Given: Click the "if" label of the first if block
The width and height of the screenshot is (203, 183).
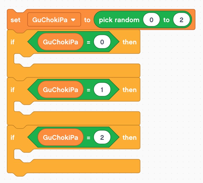Looking at the screenshot, I should [13, 42].
